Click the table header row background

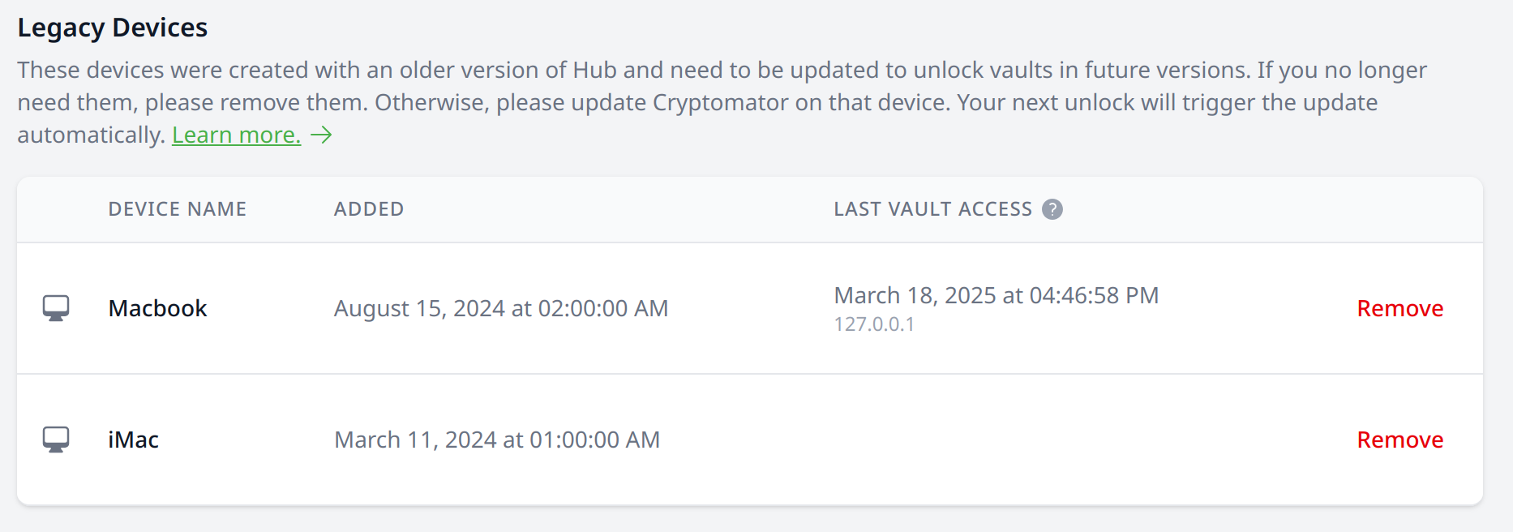[750, 209]
